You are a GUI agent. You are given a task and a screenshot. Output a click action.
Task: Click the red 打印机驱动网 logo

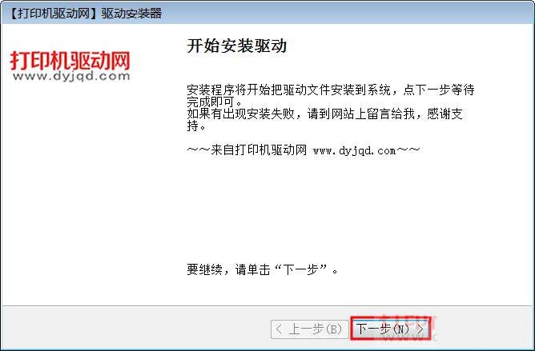point(70,61)
